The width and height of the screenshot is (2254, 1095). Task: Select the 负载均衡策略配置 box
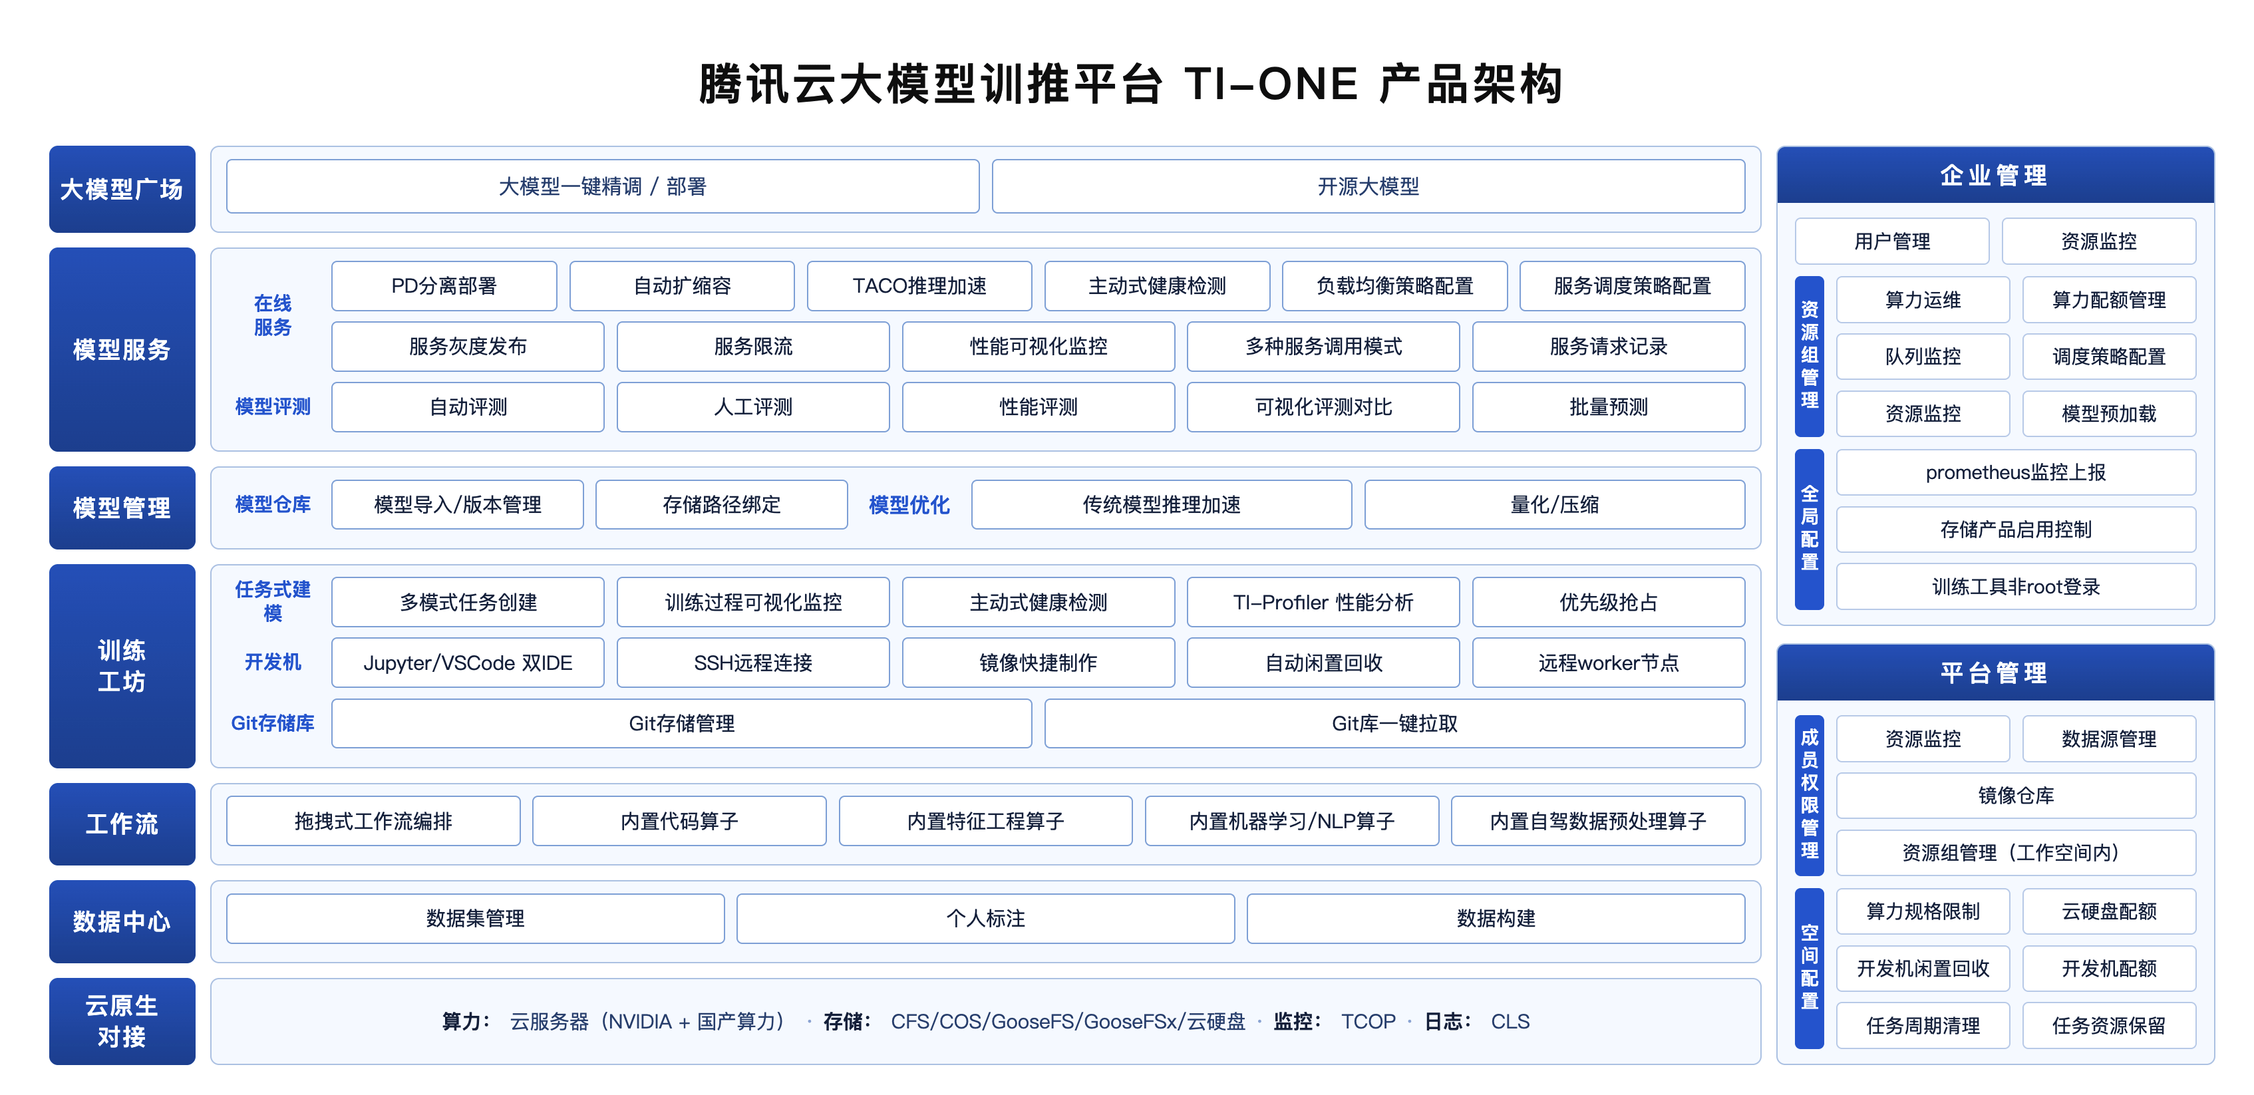pyautogui.click(x=1394, y=286)
